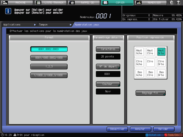Open the N° de départ setting
Image resolution: width=183 pixels, height=137 pixels.
(108, 66)
